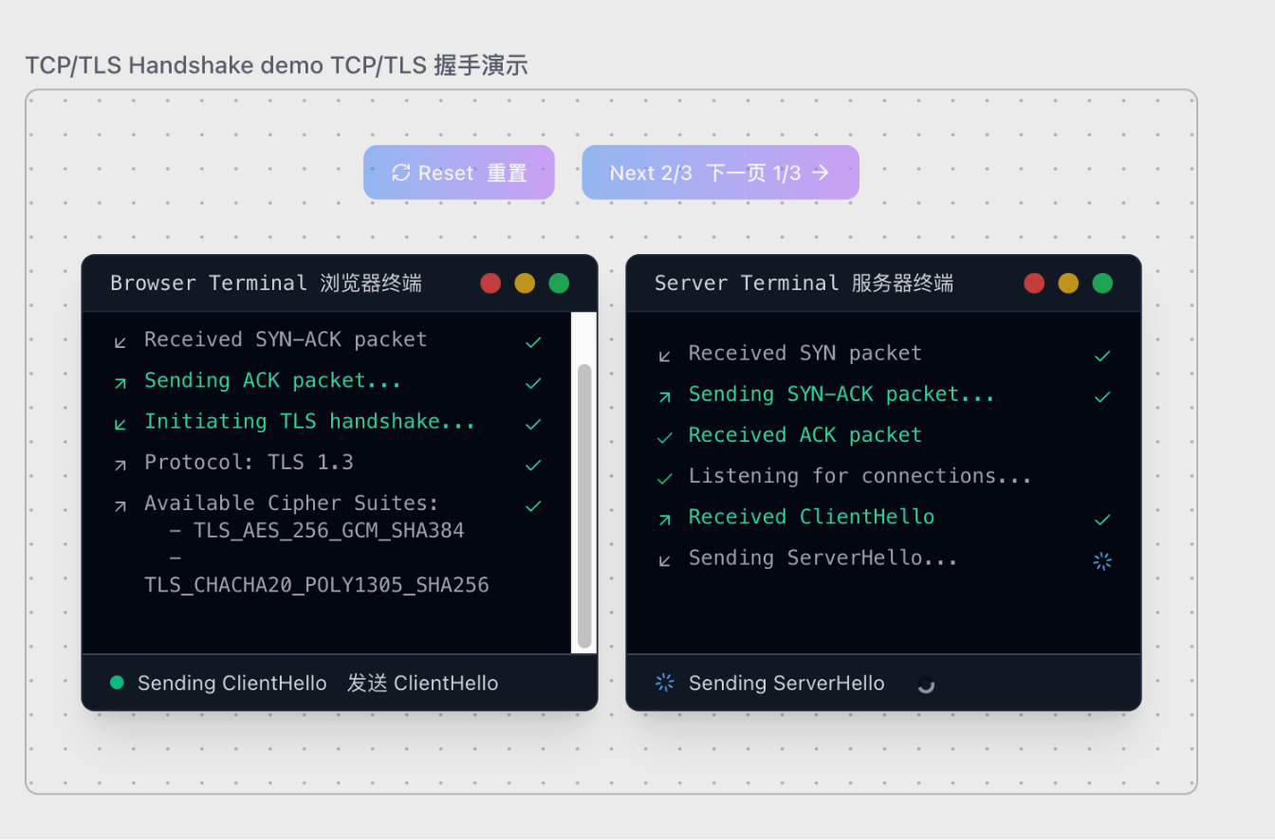This screenshot has width=1275, height=840.
Task: Click the Reset button
Action: (458, 173)
